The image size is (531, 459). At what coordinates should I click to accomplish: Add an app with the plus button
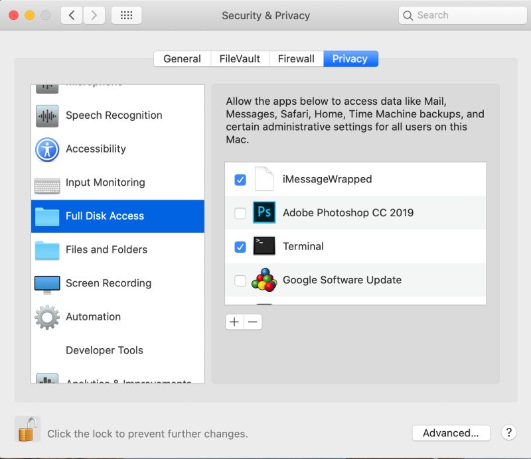[235, 322]
